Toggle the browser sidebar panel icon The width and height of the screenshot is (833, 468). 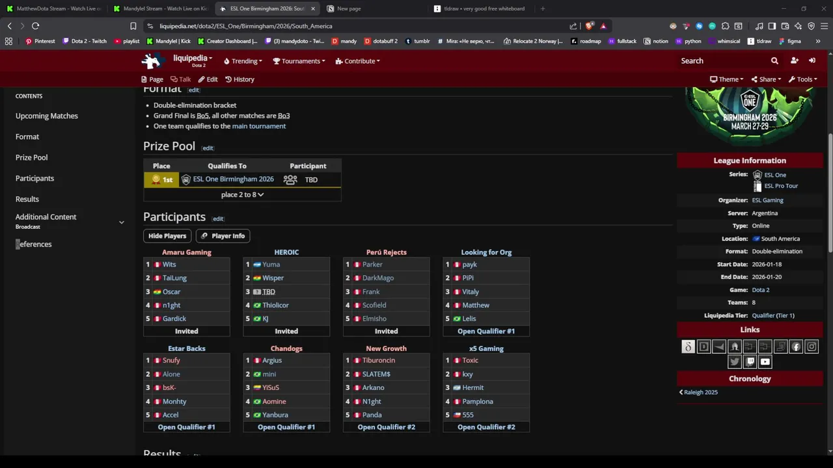(x=772, y=26)
